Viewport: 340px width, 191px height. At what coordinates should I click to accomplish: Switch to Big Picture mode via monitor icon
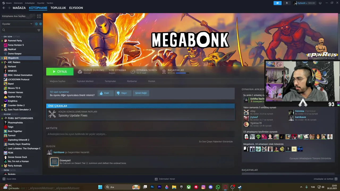(x=320, y=3)
